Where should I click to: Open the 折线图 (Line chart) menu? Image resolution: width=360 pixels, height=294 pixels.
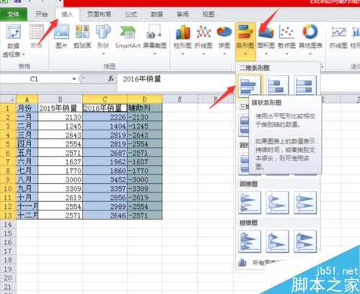click(204, 40)
